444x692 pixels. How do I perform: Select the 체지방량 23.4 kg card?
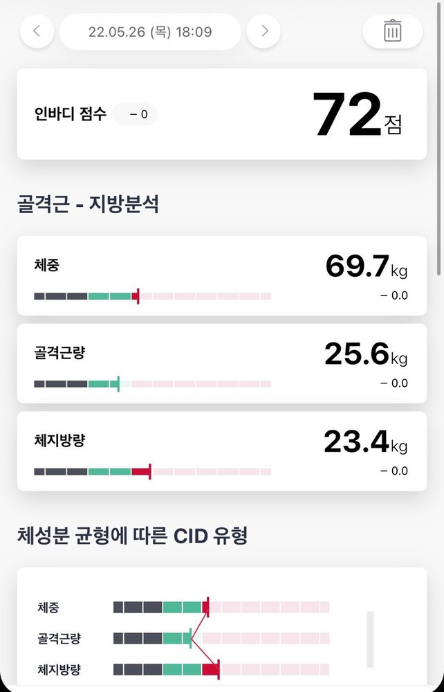point(221,451)
